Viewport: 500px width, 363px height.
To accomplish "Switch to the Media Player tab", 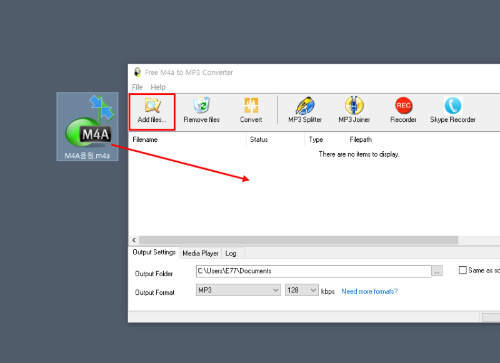I will pos(201,254).
